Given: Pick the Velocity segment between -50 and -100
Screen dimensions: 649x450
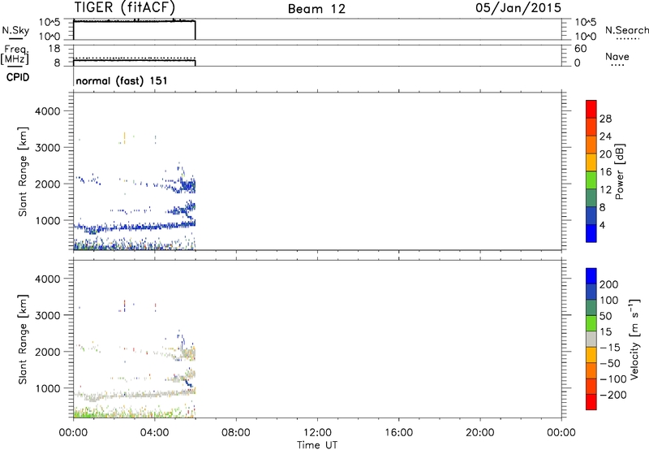Looking at the screenshot, I should pyautogui.click(x=591, y=370).
